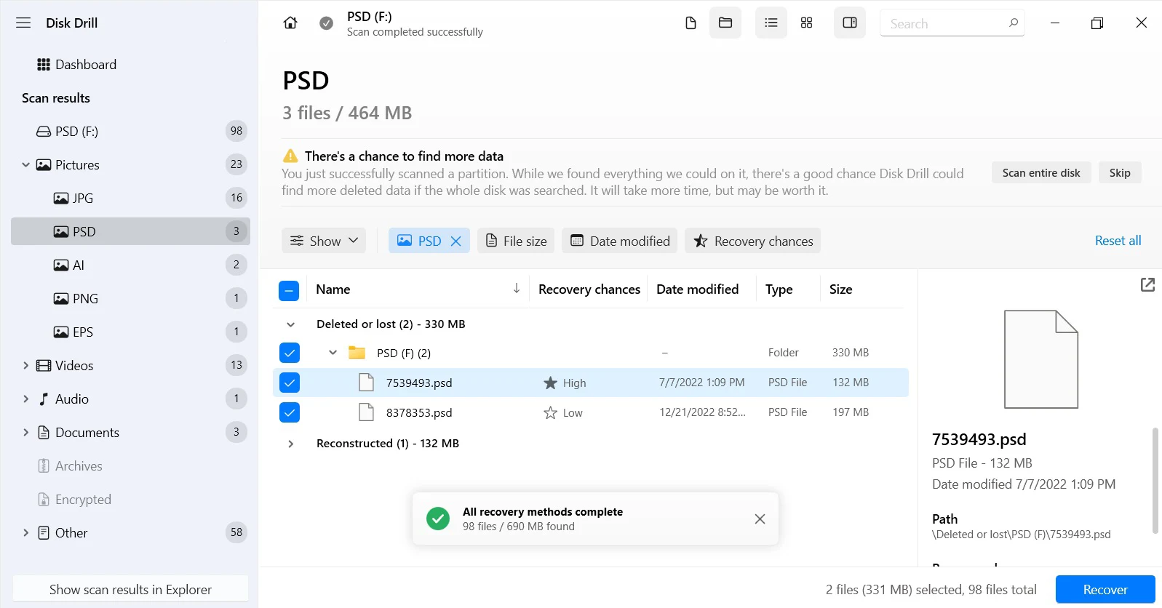Open the hamburger menu
This screenshot has width=1162, height=608.
coord(23,23)
